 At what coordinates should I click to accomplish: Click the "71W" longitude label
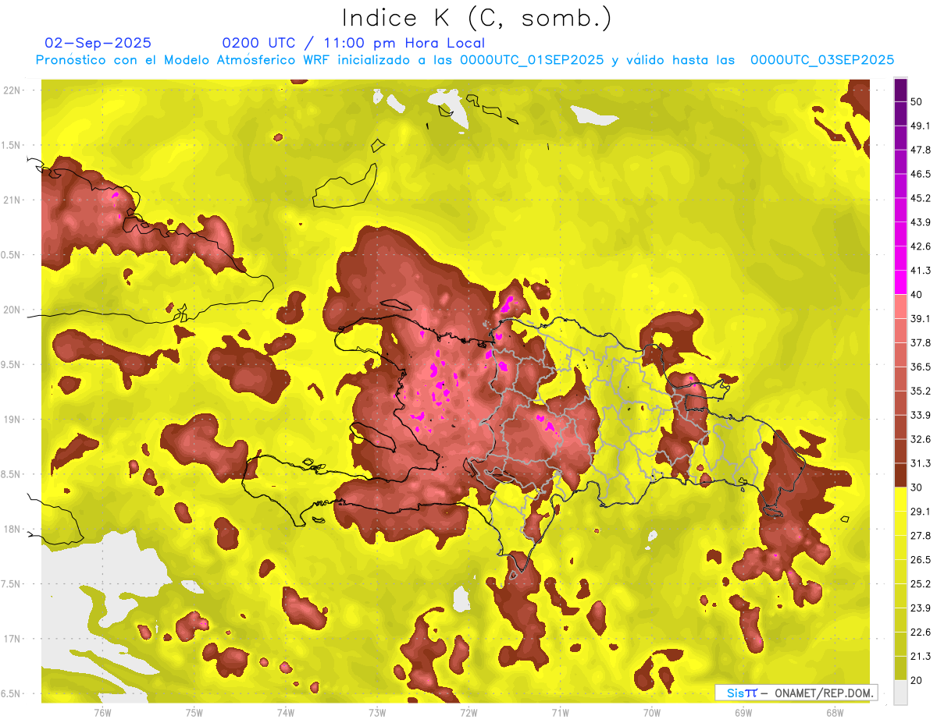click(560, 713)
